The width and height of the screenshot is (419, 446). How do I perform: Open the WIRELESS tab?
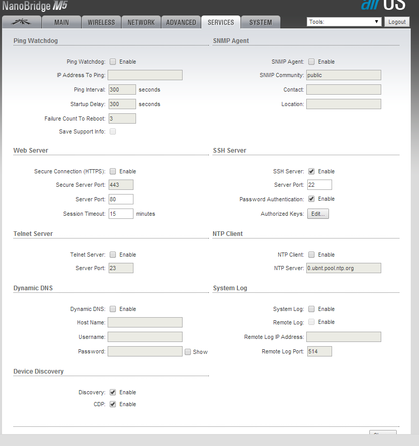101,22
